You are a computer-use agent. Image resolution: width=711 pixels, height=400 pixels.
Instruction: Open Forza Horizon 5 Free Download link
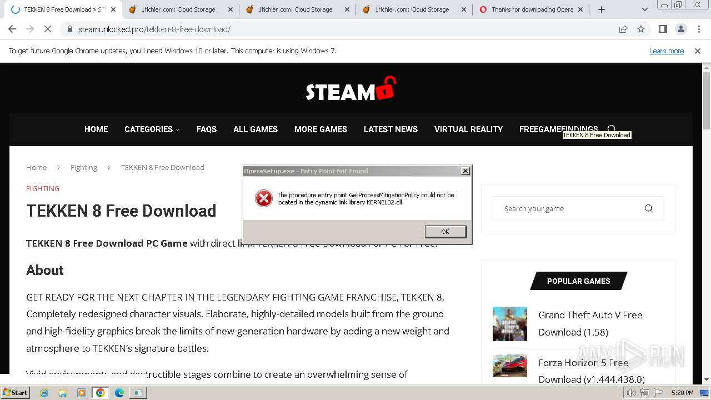591,371
